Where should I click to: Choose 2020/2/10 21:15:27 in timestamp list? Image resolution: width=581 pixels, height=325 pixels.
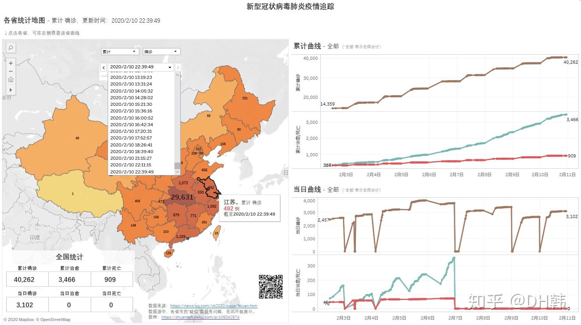pos(131,158)
